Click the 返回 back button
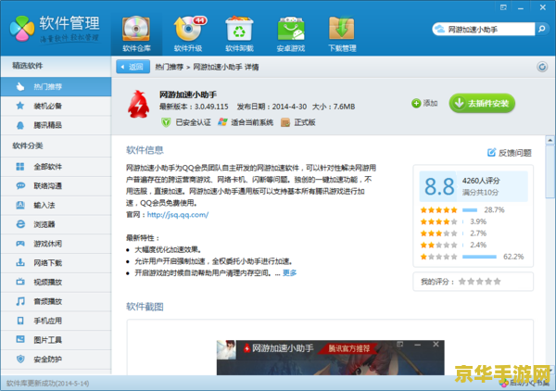556x391 pixels. coord(133,67)
